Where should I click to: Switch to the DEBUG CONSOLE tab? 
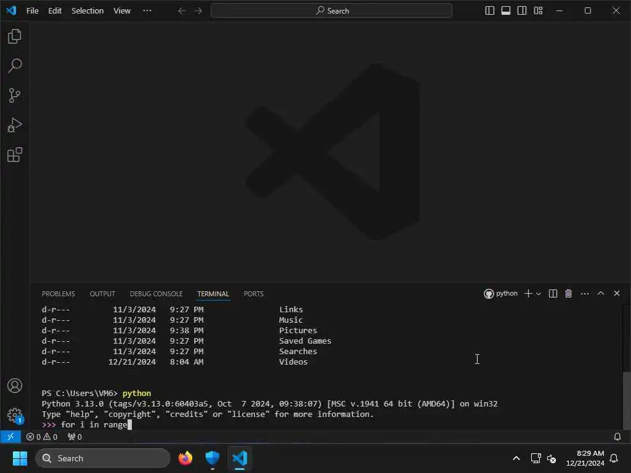[x=156, y=294]
